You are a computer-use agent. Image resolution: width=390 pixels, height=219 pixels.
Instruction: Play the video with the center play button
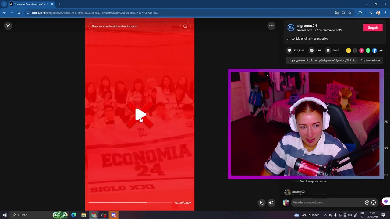(x=140, y=115)
